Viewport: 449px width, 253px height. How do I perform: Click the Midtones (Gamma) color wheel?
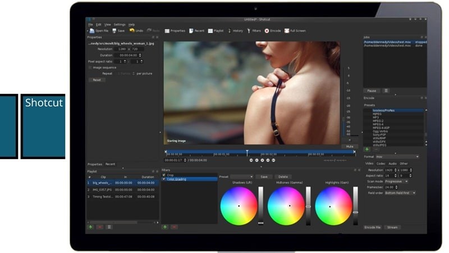286,206
